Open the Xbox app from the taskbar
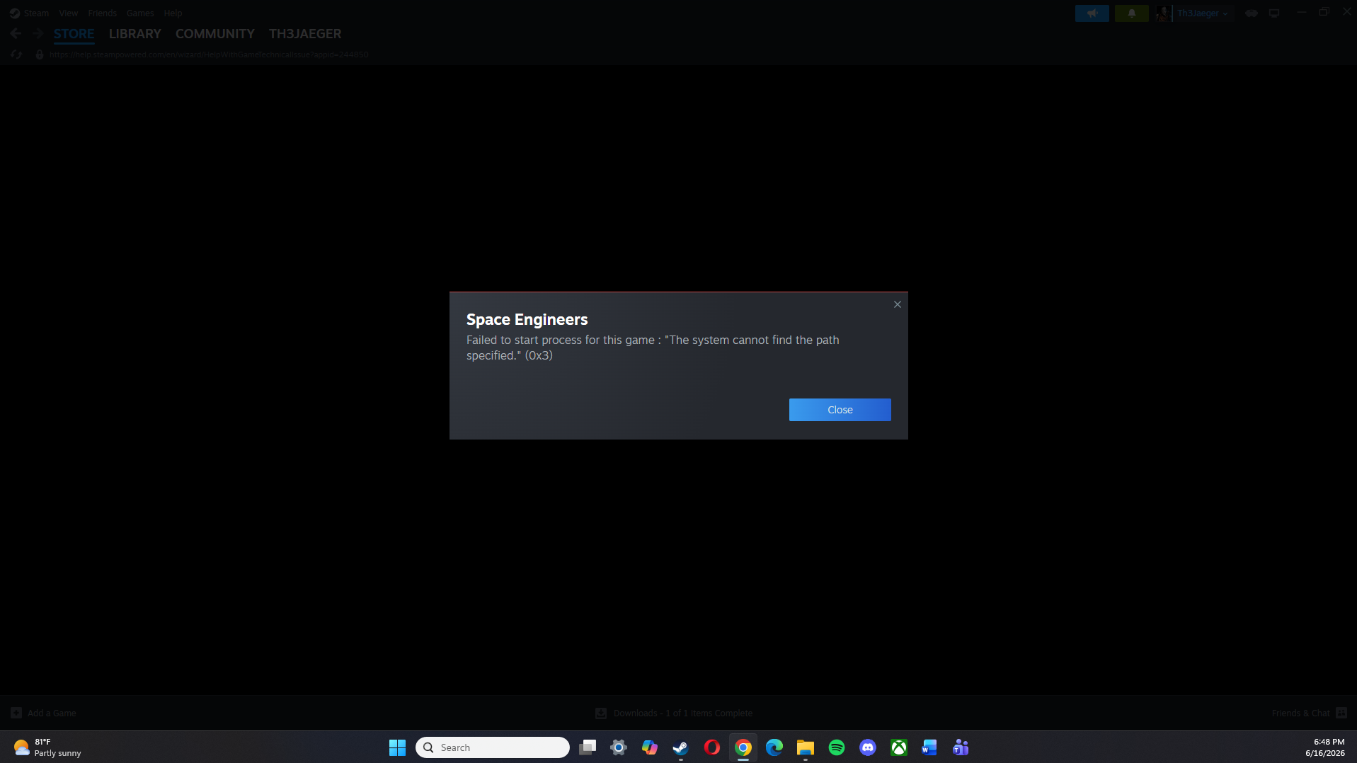 pyautogui.click(x=899, y=747)
